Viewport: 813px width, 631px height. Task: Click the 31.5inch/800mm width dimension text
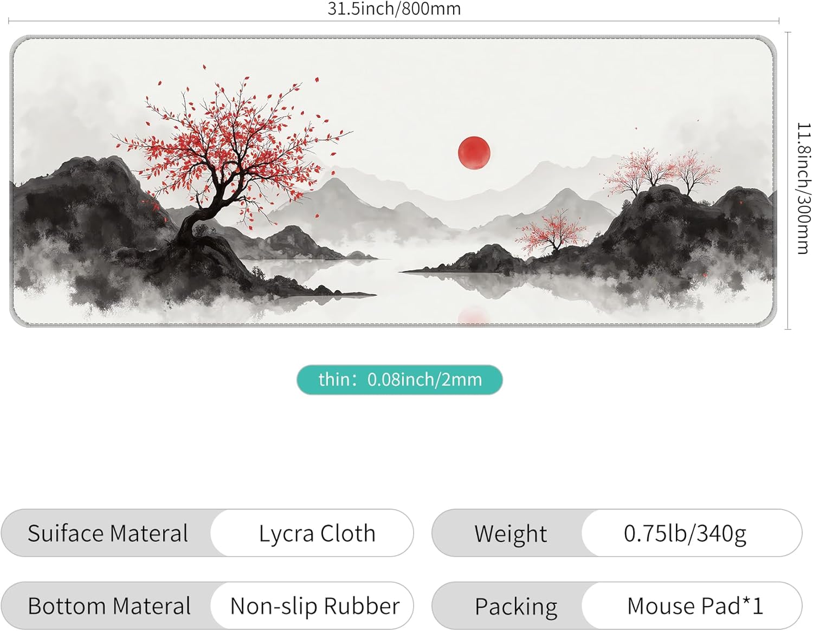coord(394,8)
